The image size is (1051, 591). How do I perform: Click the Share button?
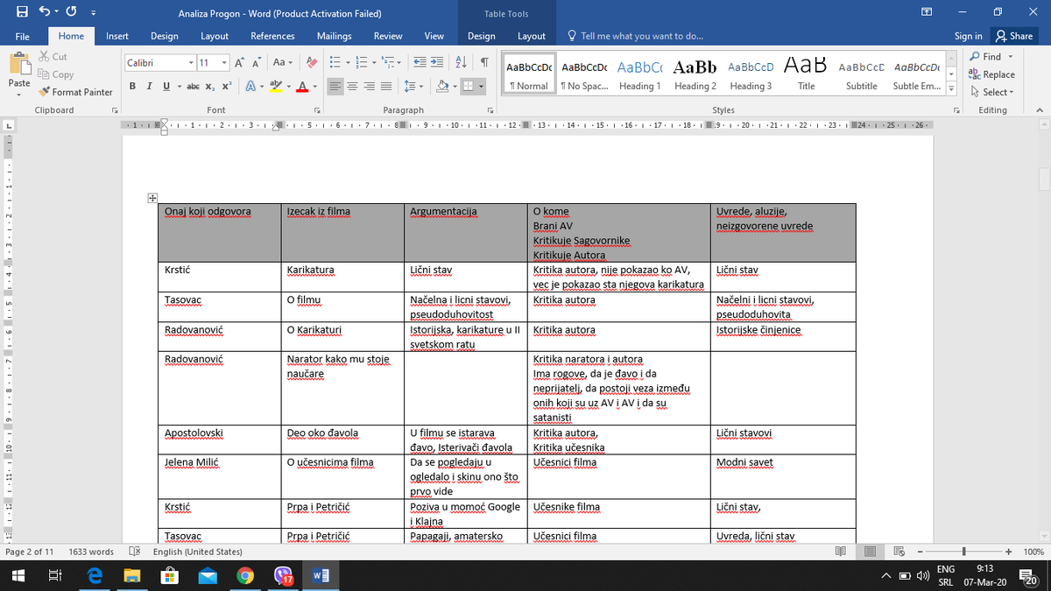(1013, 36)
